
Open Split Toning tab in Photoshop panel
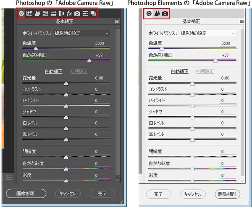(53, 13)
